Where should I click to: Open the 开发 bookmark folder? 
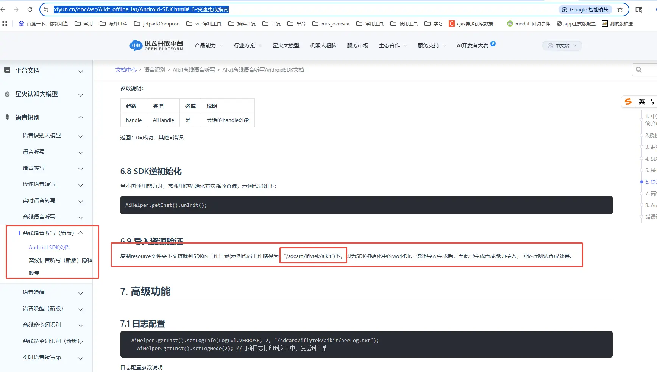(272, 23)
